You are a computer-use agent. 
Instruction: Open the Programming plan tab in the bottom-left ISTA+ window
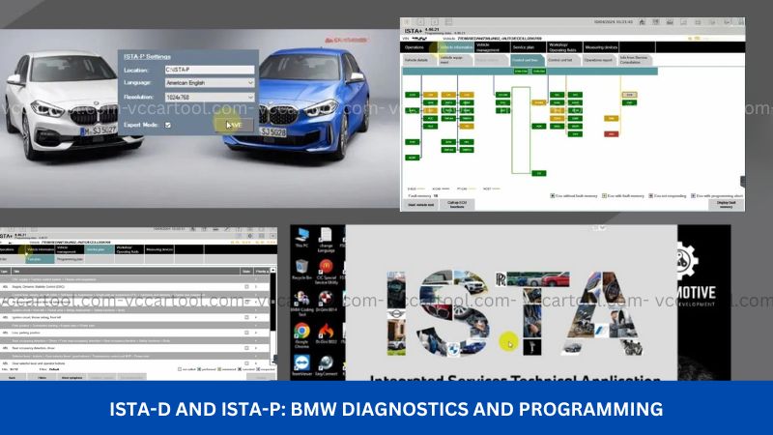(70, 259)
